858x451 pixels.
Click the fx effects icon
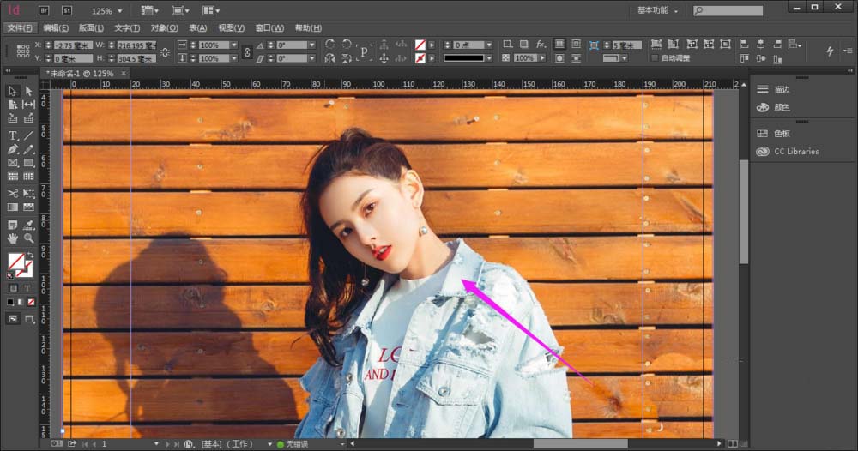point(541,44)
